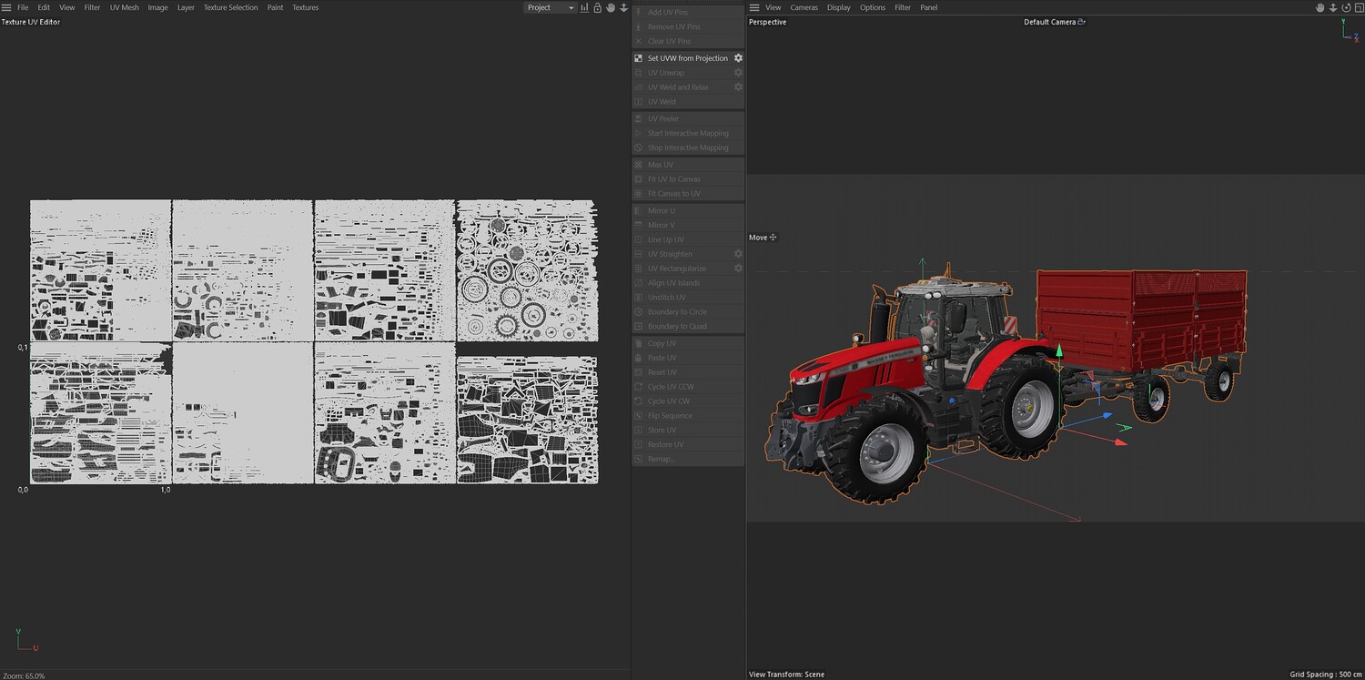Click the View Transform: Scene status text
The height and width of the screenshot is (680, 1365).
(x=786, y=675)
